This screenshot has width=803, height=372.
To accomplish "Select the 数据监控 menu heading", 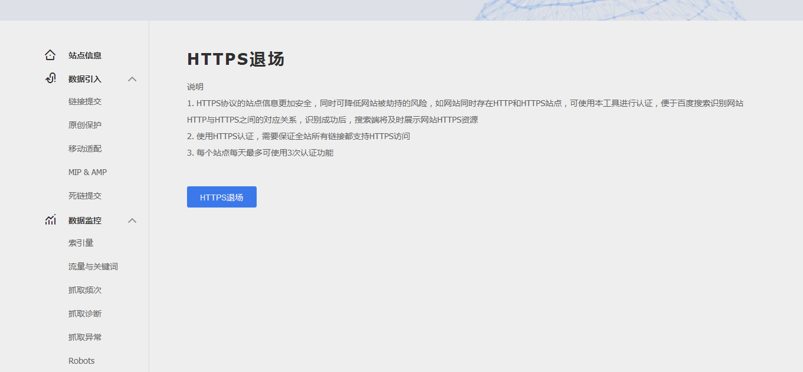I will pos(85,220).
